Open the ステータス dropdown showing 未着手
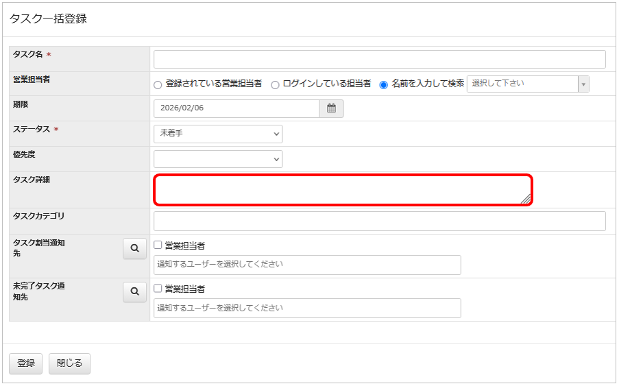 tap(217, 134)
